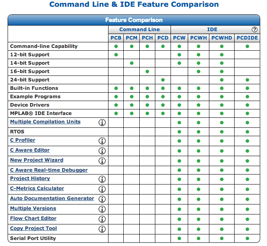The image size is (267, 246).
Task: Select the Command Line column group header
Action: point(139,30)
